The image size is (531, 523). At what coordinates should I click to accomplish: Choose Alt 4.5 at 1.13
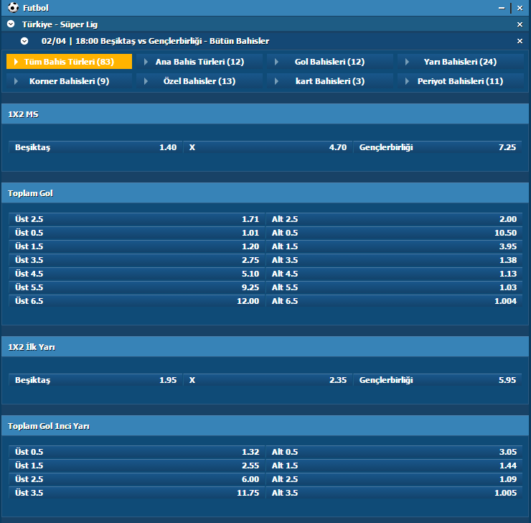[x=394, y=274]
